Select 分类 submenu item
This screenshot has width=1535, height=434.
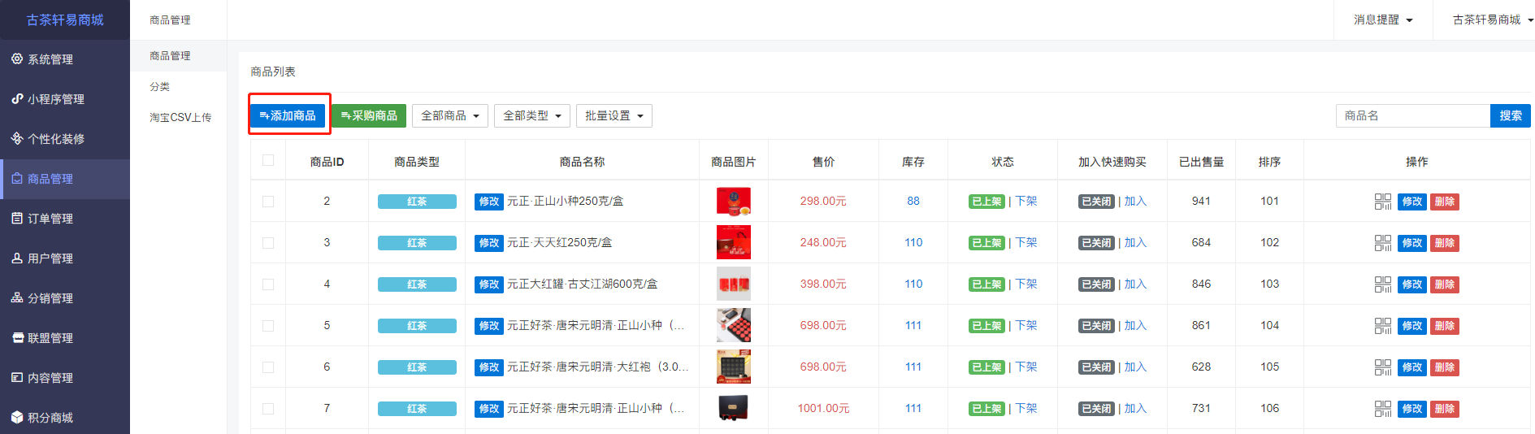pos(178,86)
